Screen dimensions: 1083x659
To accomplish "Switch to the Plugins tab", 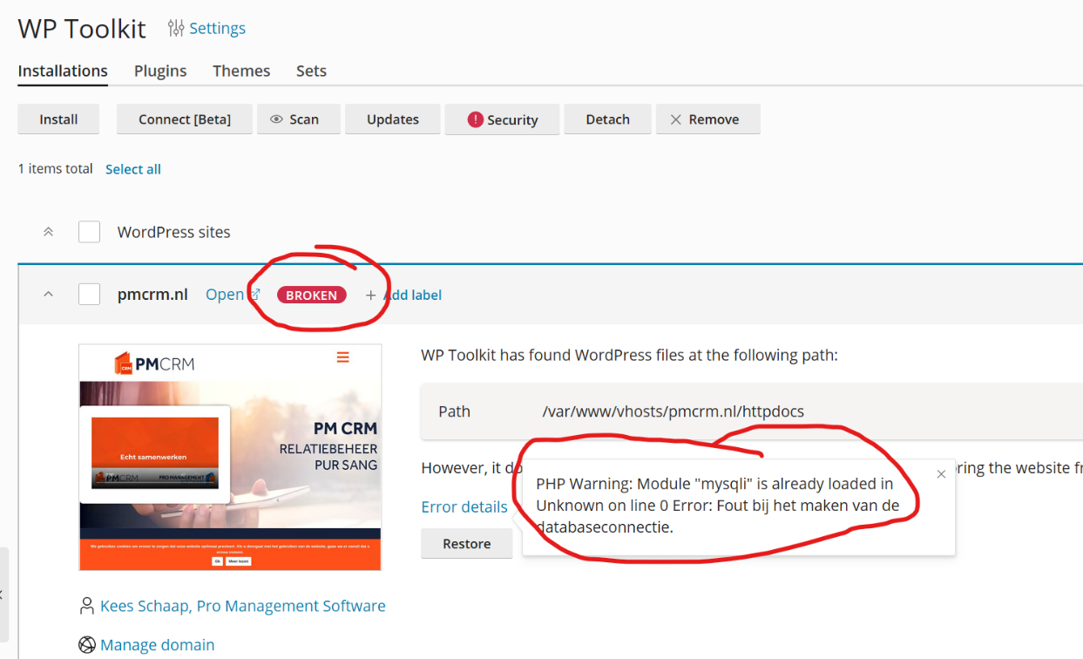I will click(160, 71).
